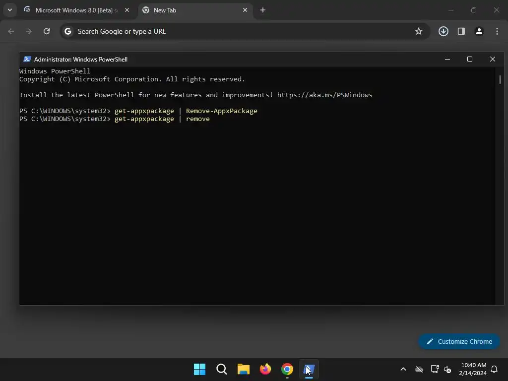Bookmark this tab with the star icon
Image resolution: width=508 pixels, height=381 pixels.
[419, 31]
